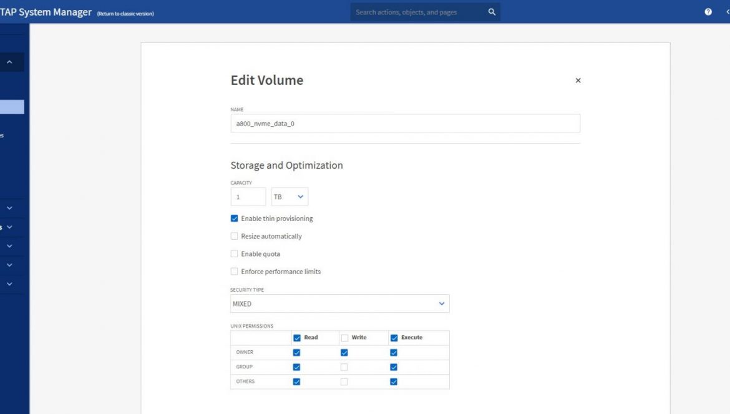Uncheck Others Read permission

(296, 382)
